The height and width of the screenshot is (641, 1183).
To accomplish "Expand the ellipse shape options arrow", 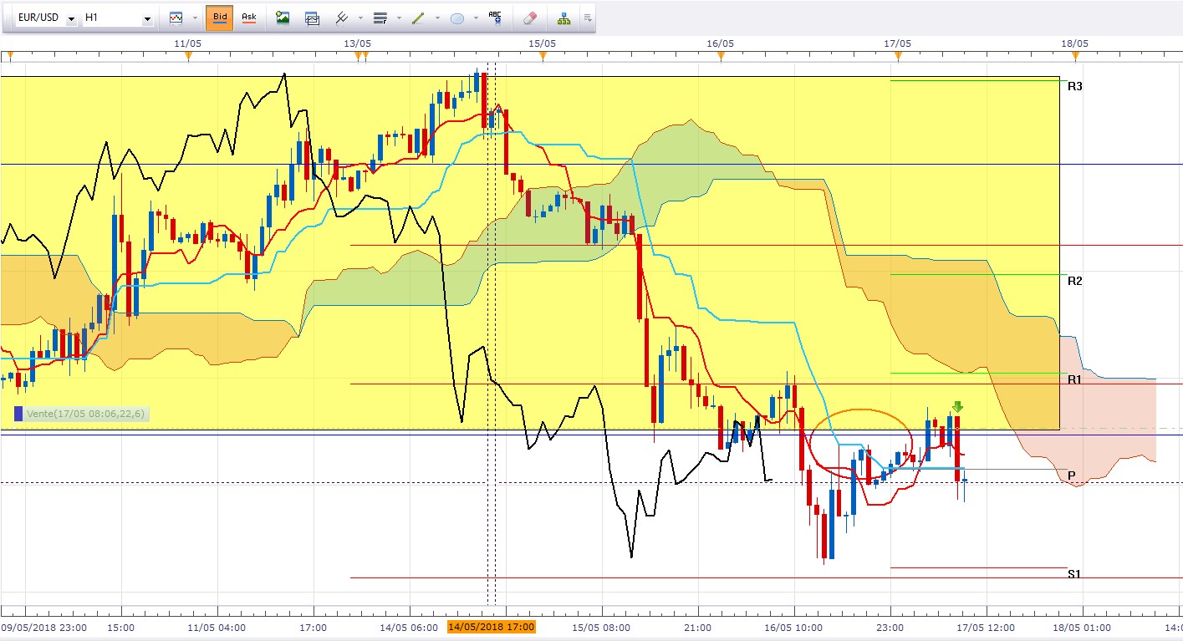I will 477,18.
